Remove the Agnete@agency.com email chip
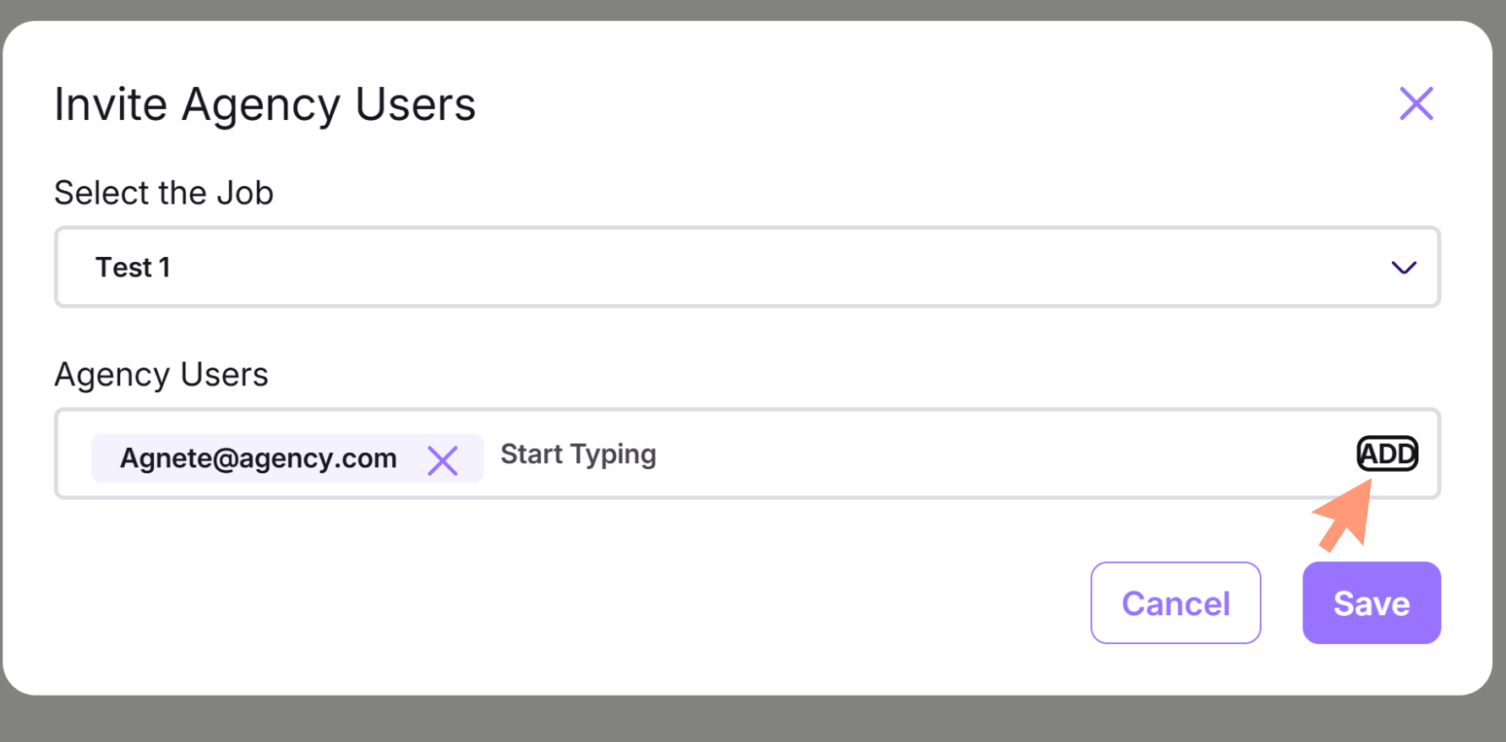The height and width of the screenshot is (742, 1506). [442, 461]
